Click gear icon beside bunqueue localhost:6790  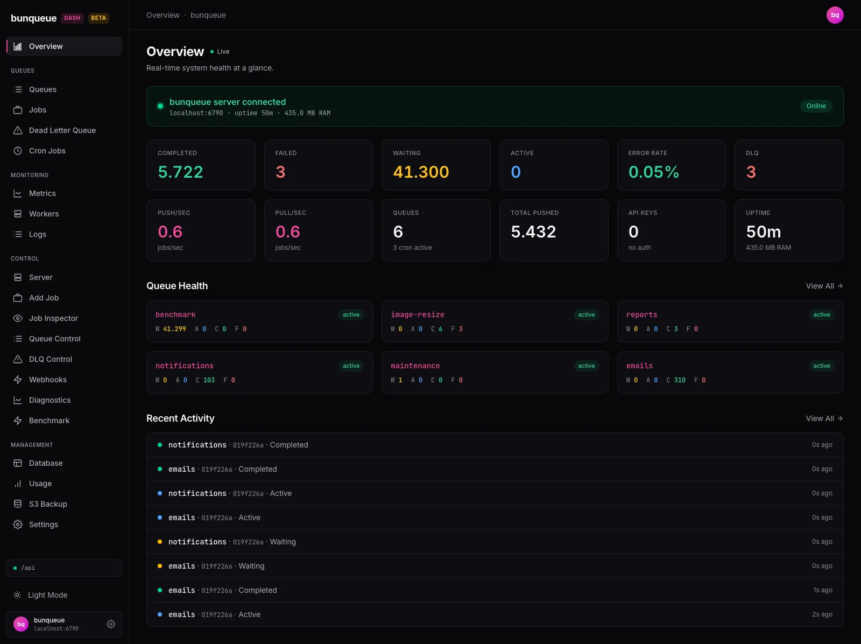[111, 624]
